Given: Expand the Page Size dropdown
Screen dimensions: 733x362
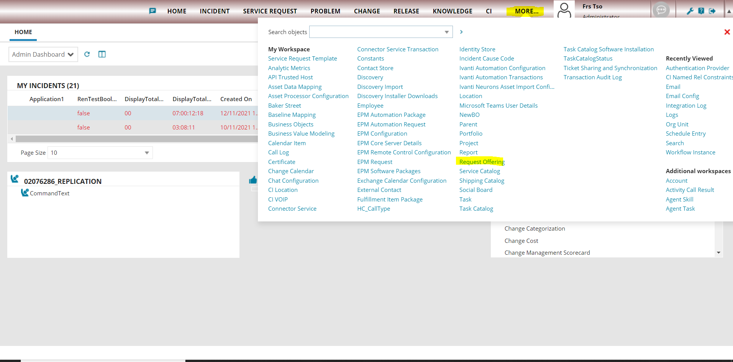Looking at the screenshot, I should point(146,153).
